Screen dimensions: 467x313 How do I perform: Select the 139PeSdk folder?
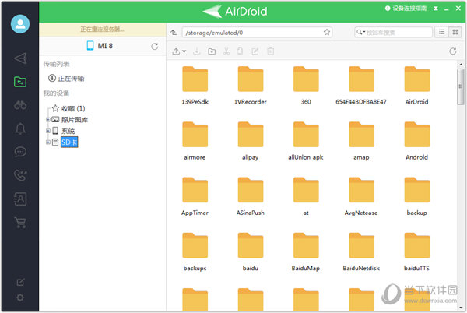195,86
